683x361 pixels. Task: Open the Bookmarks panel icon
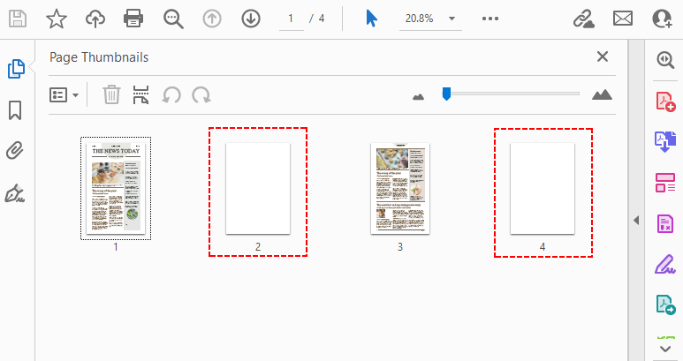[15, 110]
